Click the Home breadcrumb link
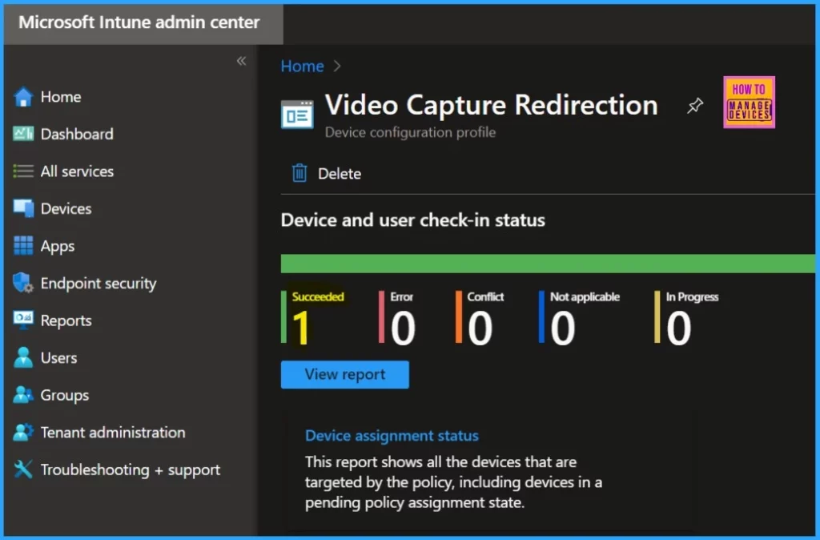The width and height of the screenshot is (820, 540). (302, 66)
